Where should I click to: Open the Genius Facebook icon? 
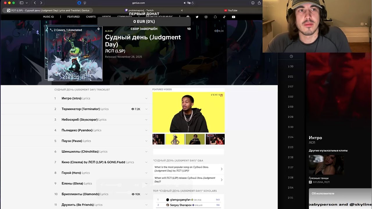pos(188,17)
